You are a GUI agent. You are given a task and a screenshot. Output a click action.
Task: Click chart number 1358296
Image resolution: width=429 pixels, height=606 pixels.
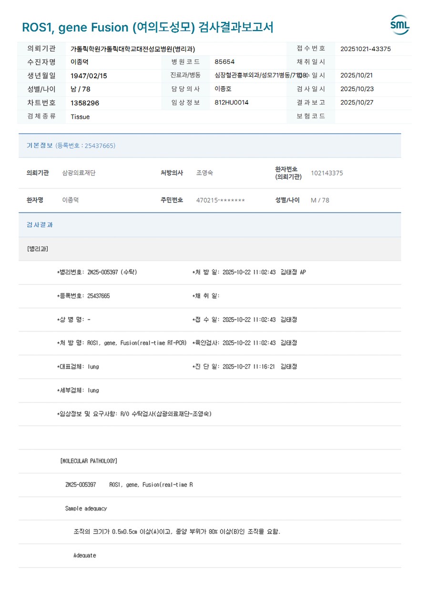tap(85, 103)
